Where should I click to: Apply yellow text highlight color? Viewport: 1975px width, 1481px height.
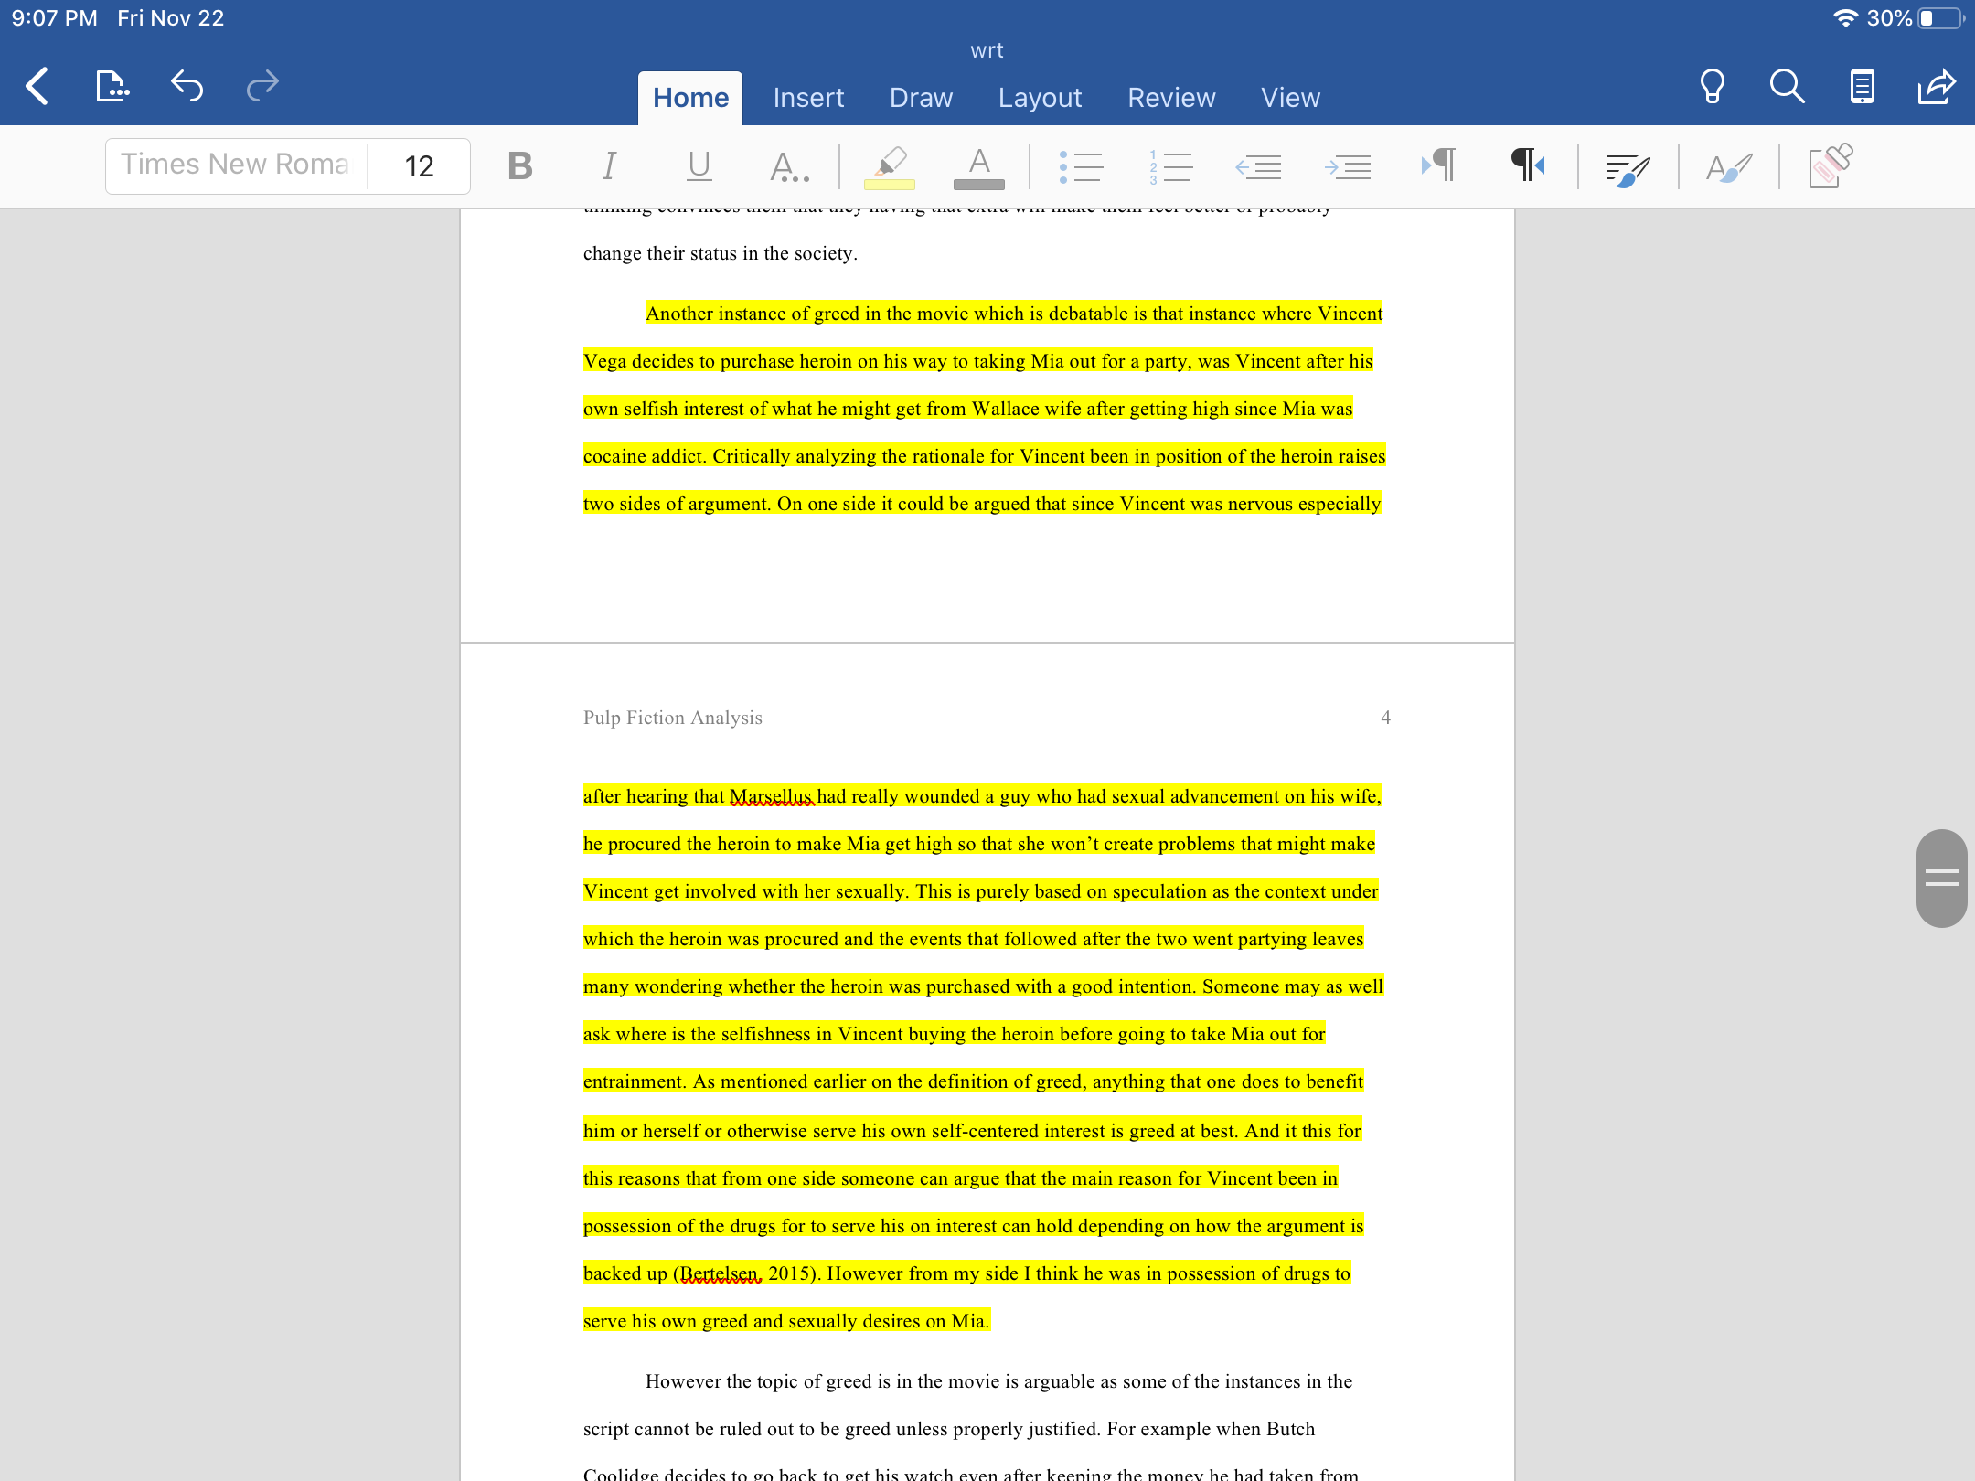pyautogui.click(x=890, y=166)
